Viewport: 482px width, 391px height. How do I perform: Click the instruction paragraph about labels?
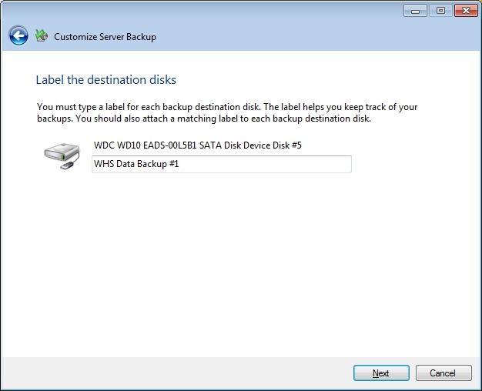[x=227, y=112]
